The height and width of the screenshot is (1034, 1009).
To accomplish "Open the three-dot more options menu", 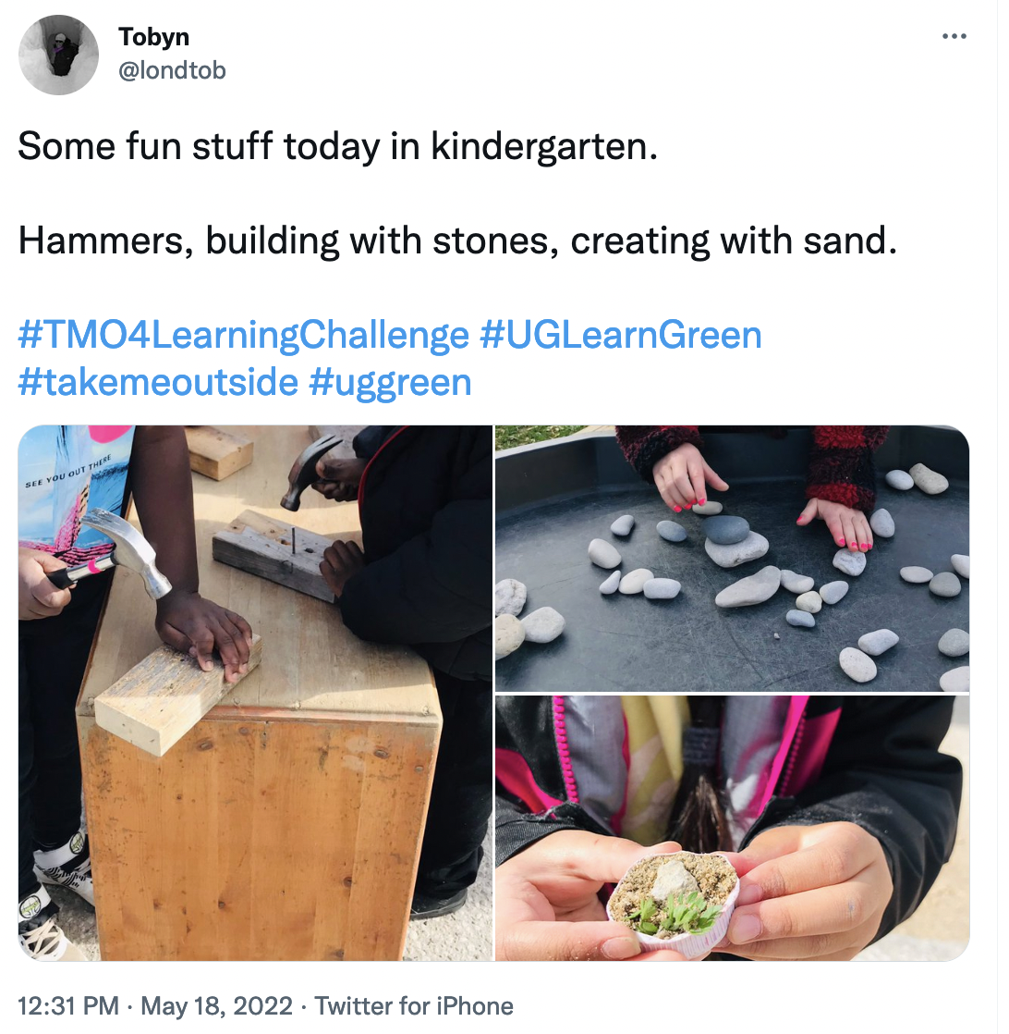I will pos(954,36).
